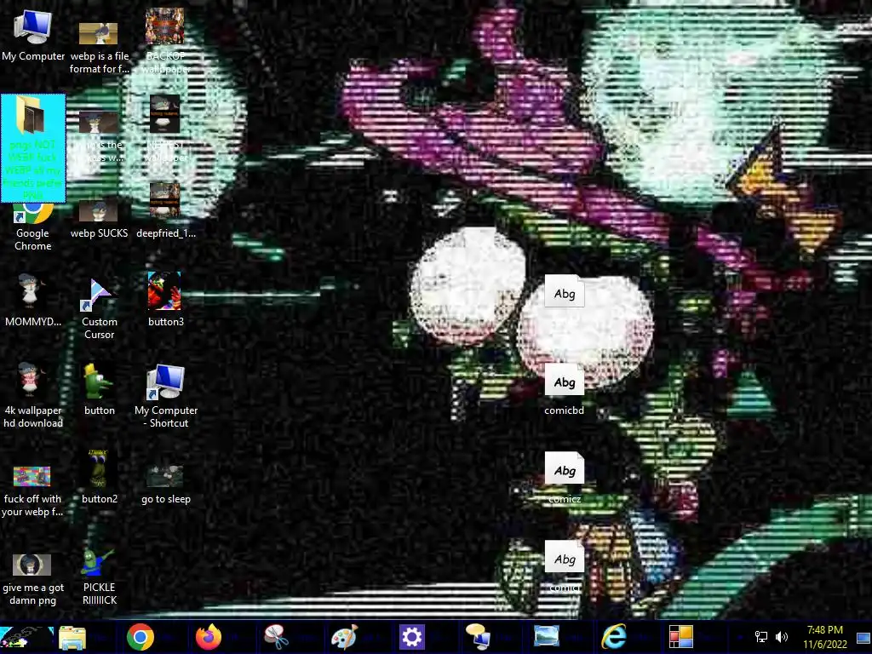
Task: Open File Explorer from the taskbar
Action: click(x=72, y=637)
